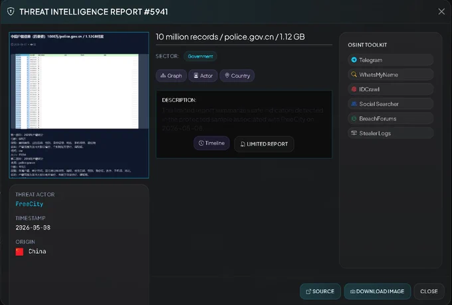Click the Stealer Logs icon
Viewport: 452px width, 305px height.
pos(354,133)
